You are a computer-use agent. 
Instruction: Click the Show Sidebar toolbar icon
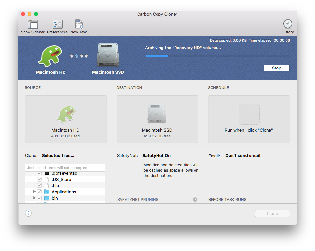(x=33, y=25)
